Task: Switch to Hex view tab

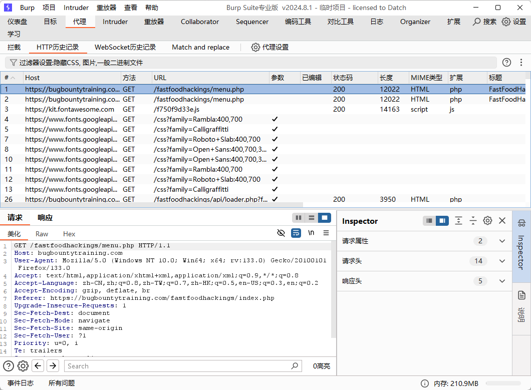Action: [x=69, y=234]
